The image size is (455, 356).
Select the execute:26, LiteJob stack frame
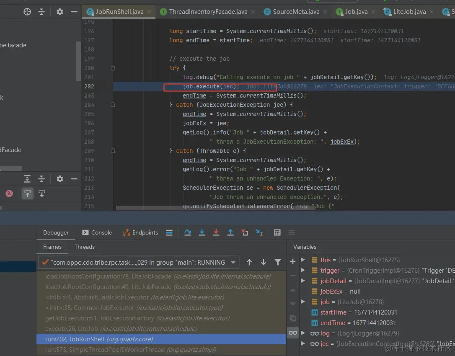pos(121,329)
